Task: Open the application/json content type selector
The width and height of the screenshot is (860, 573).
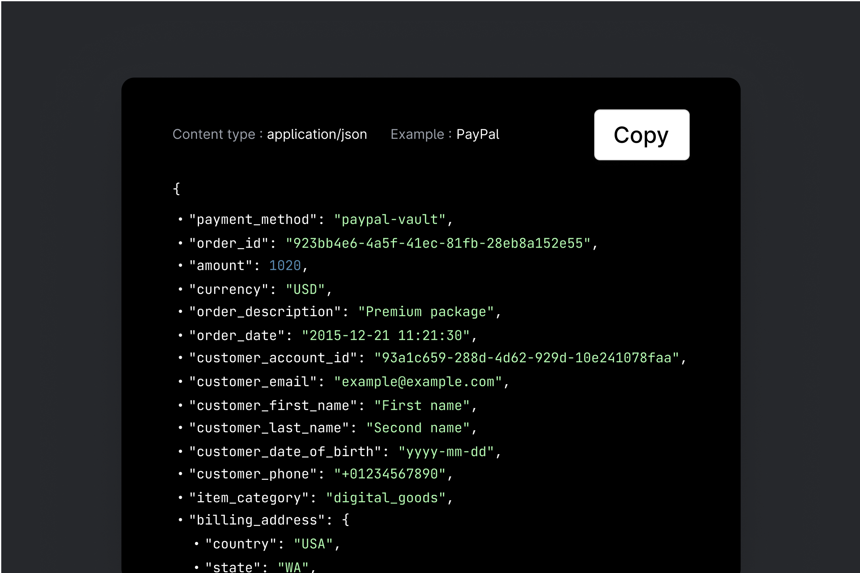Action: pyautogui.click(x=316, y=134)
